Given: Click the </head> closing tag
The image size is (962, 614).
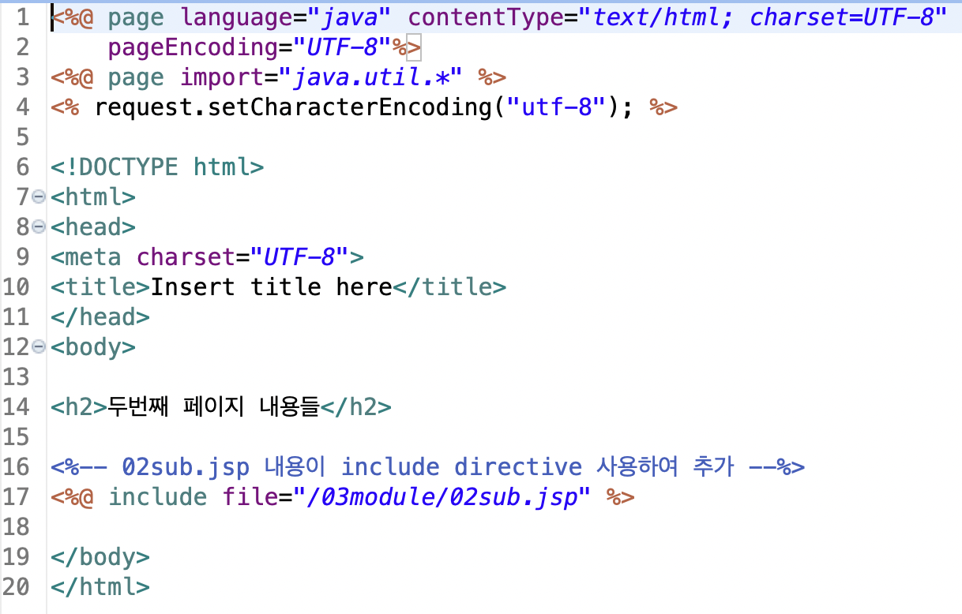Looking at the screenshot, I should [101, 317].
